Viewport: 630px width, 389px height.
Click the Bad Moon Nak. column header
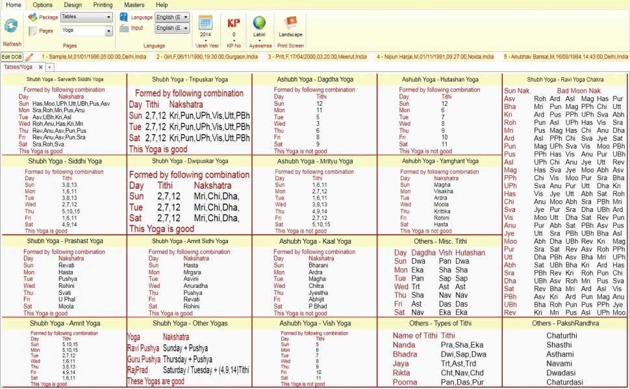click(x=579, y=91)
